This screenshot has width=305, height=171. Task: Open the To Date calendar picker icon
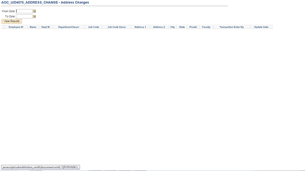[x=34, y=17]
